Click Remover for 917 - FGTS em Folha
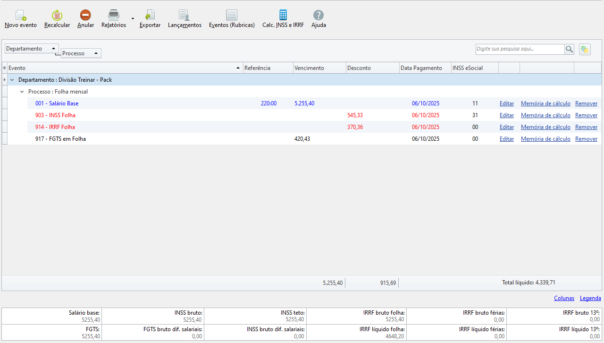Screen dimensions: 604x343 click(x=586, y=139)
